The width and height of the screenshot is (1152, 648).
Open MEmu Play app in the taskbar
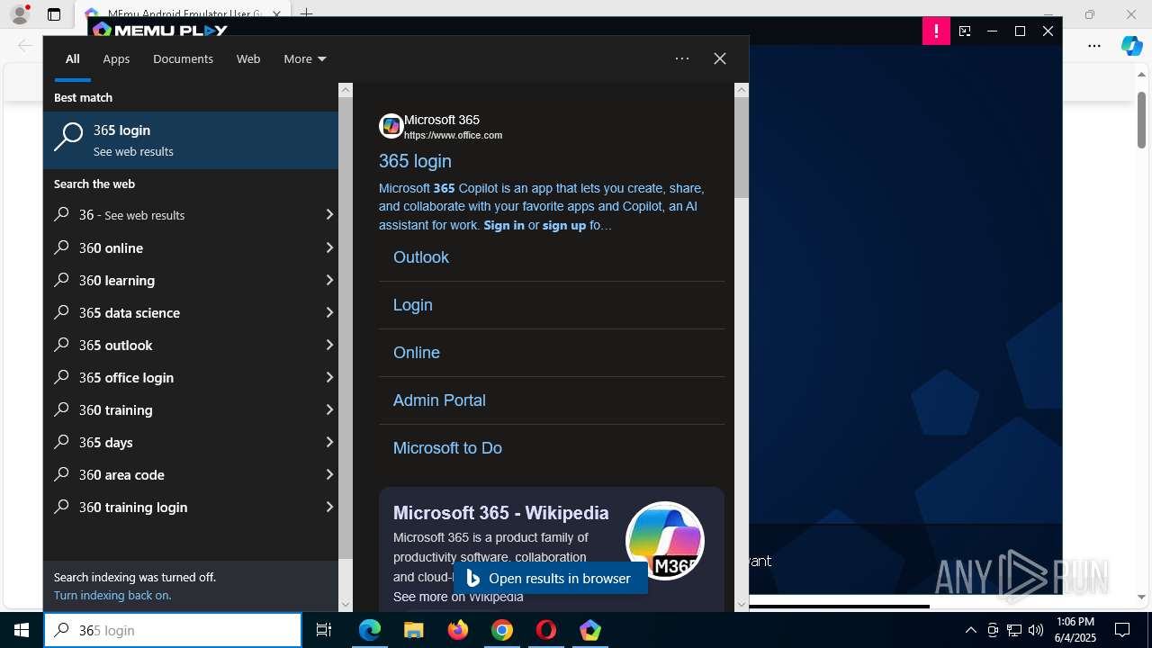(x=590, y=630)
